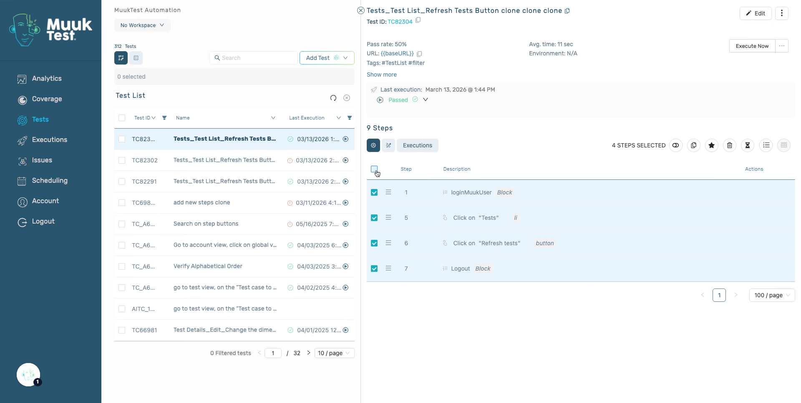Sort by the Test ID column arrow
The width and height of the screenshot is (801, 403).
(154, 118)
